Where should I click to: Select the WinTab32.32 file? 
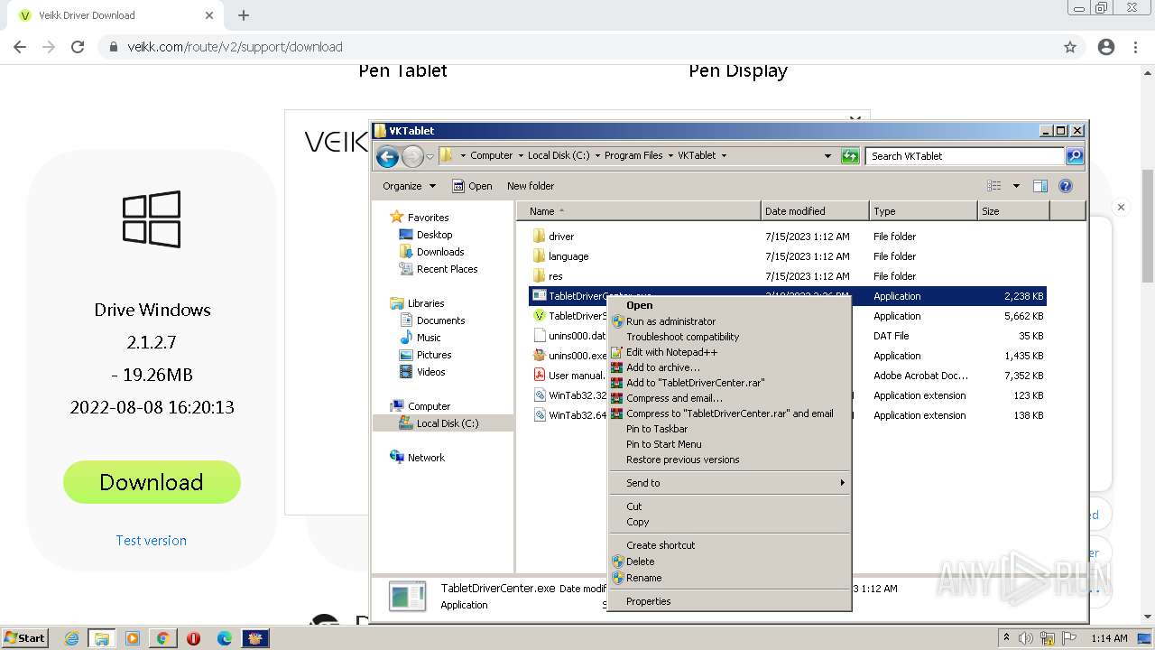tap(568, 395)
